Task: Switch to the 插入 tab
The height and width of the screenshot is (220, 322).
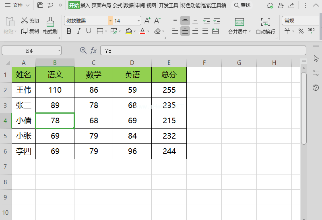Action: coord(85,5)
